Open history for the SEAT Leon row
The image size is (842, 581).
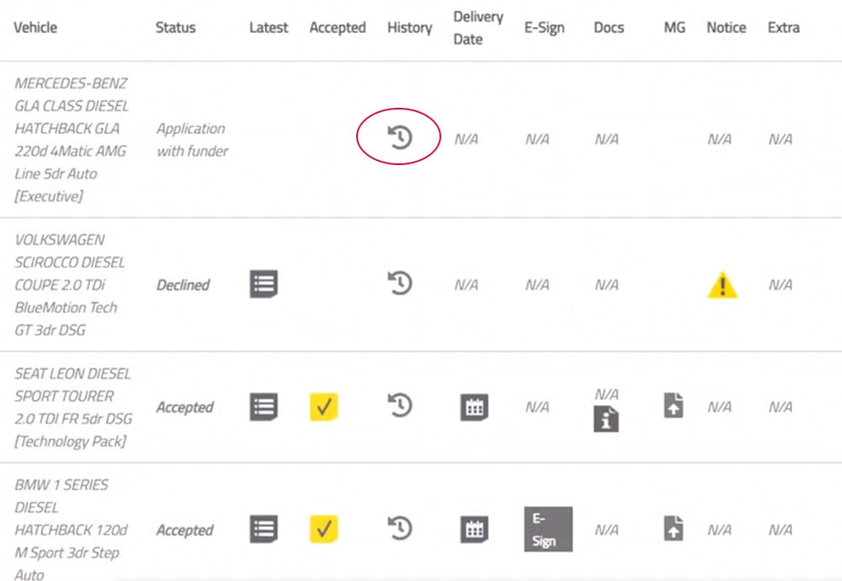click(400, 405)
